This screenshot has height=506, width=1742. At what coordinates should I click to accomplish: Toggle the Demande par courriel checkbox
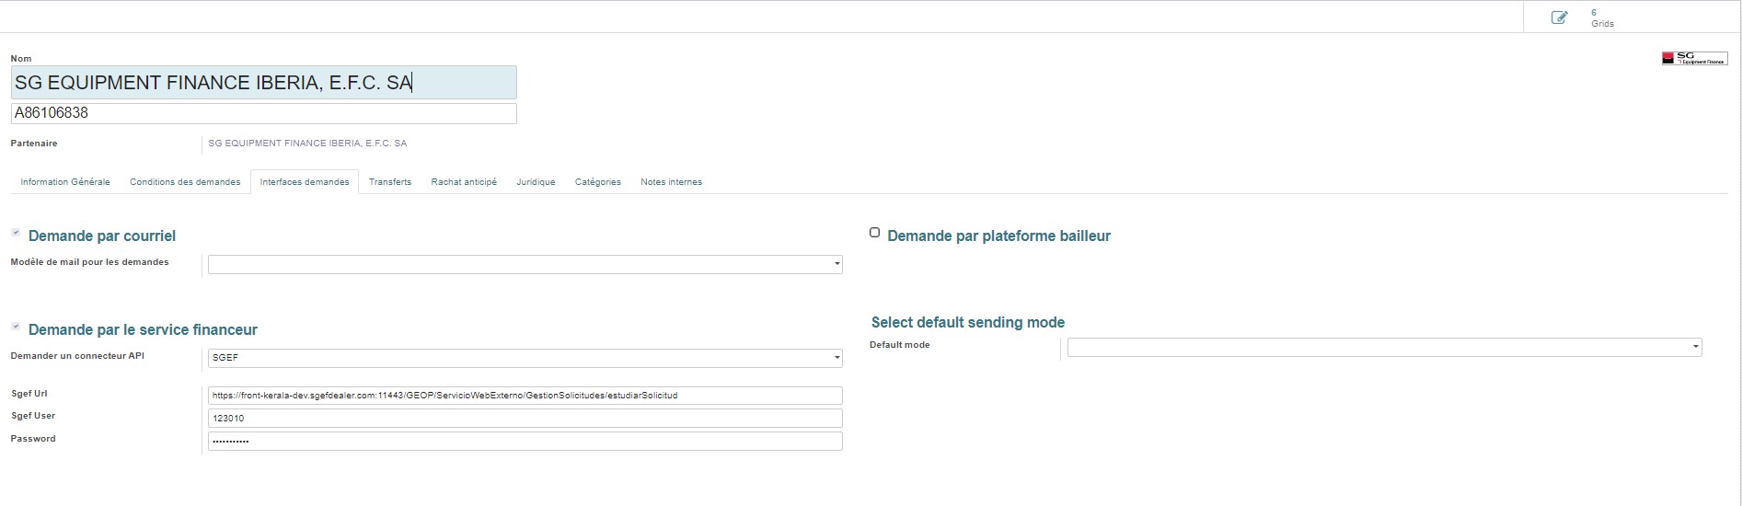click(x=16, y=233)
